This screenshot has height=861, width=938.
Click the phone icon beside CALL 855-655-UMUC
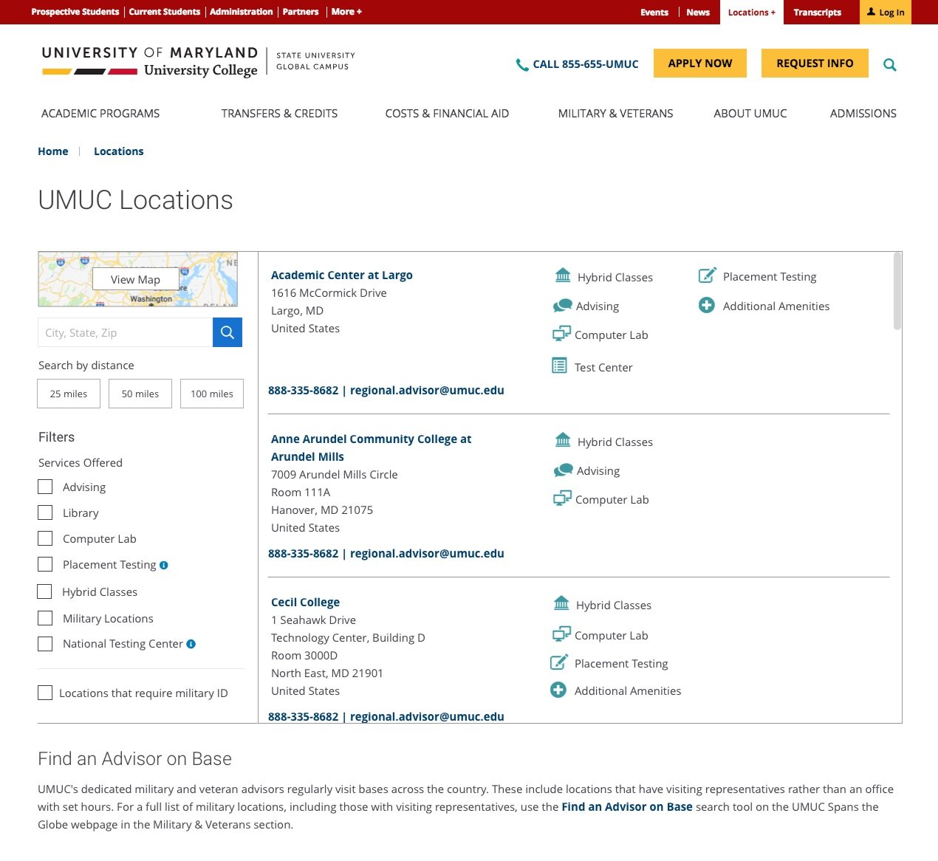click(x=522, y=65)
